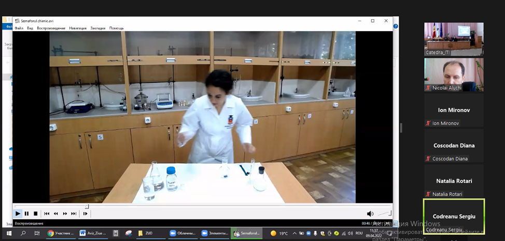505x241 pixels.
Task: Open Windows Security tray icon
Action: 322,233
